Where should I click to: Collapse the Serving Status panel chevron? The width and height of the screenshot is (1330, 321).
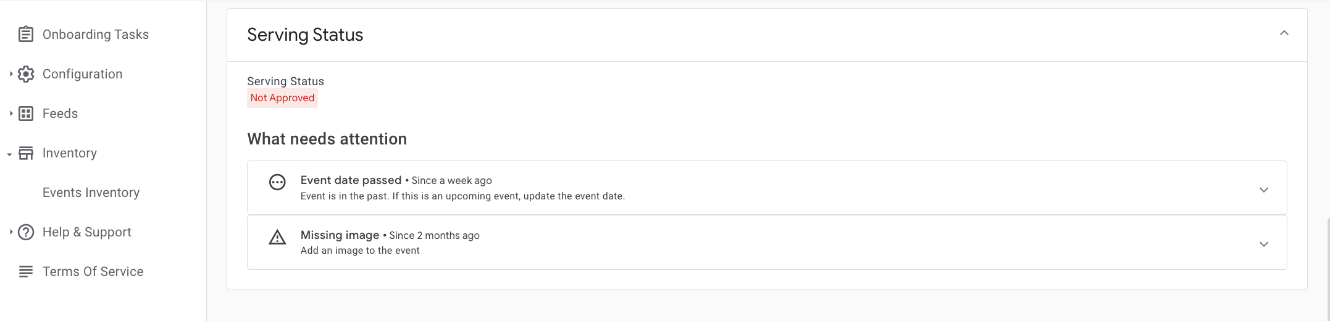click(x=1284, y=33)
